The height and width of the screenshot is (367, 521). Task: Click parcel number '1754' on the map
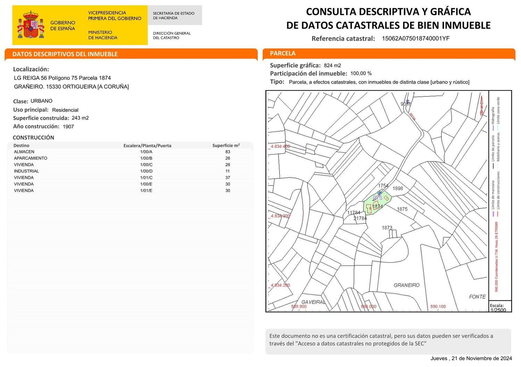pyautogui.click(x=383, y=186)
